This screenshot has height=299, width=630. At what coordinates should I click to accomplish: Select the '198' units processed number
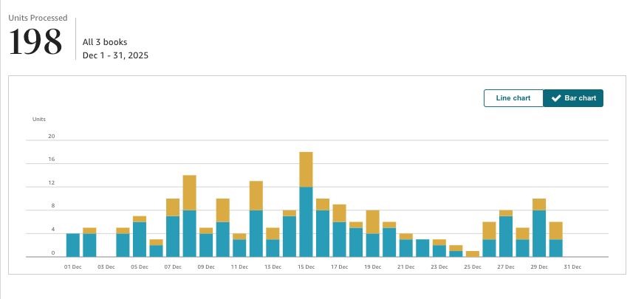point(35,42)
